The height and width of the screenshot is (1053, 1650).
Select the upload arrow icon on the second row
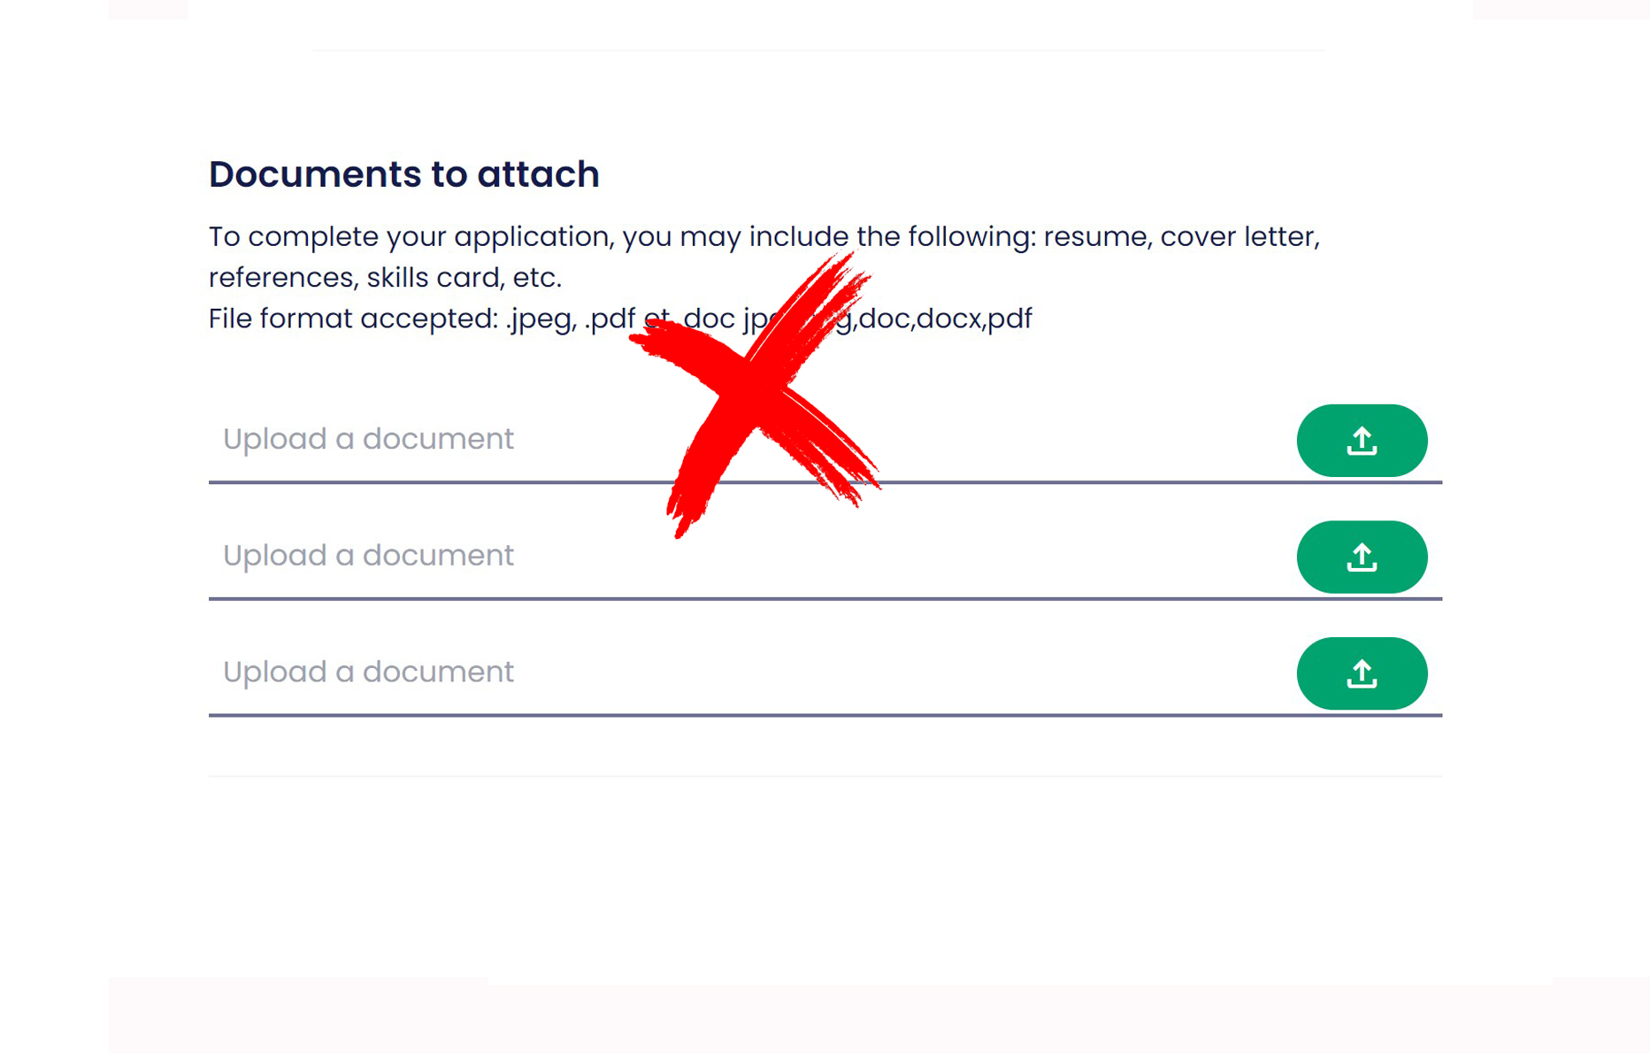tap(1362, 557)
